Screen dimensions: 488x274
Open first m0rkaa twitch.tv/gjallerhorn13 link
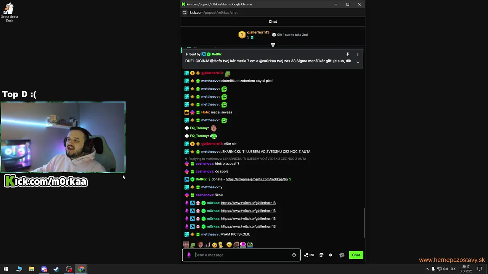(x=248, y=203)
